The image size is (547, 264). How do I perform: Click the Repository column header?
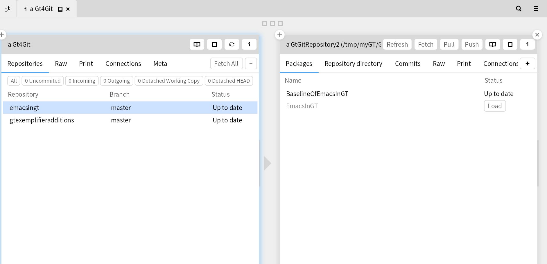tap(23, 94)
